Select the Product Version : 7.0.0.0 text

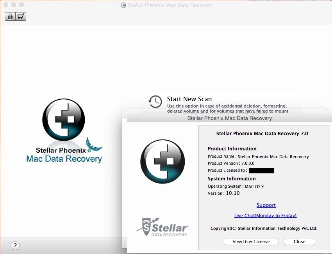click(x=231, y=163)
